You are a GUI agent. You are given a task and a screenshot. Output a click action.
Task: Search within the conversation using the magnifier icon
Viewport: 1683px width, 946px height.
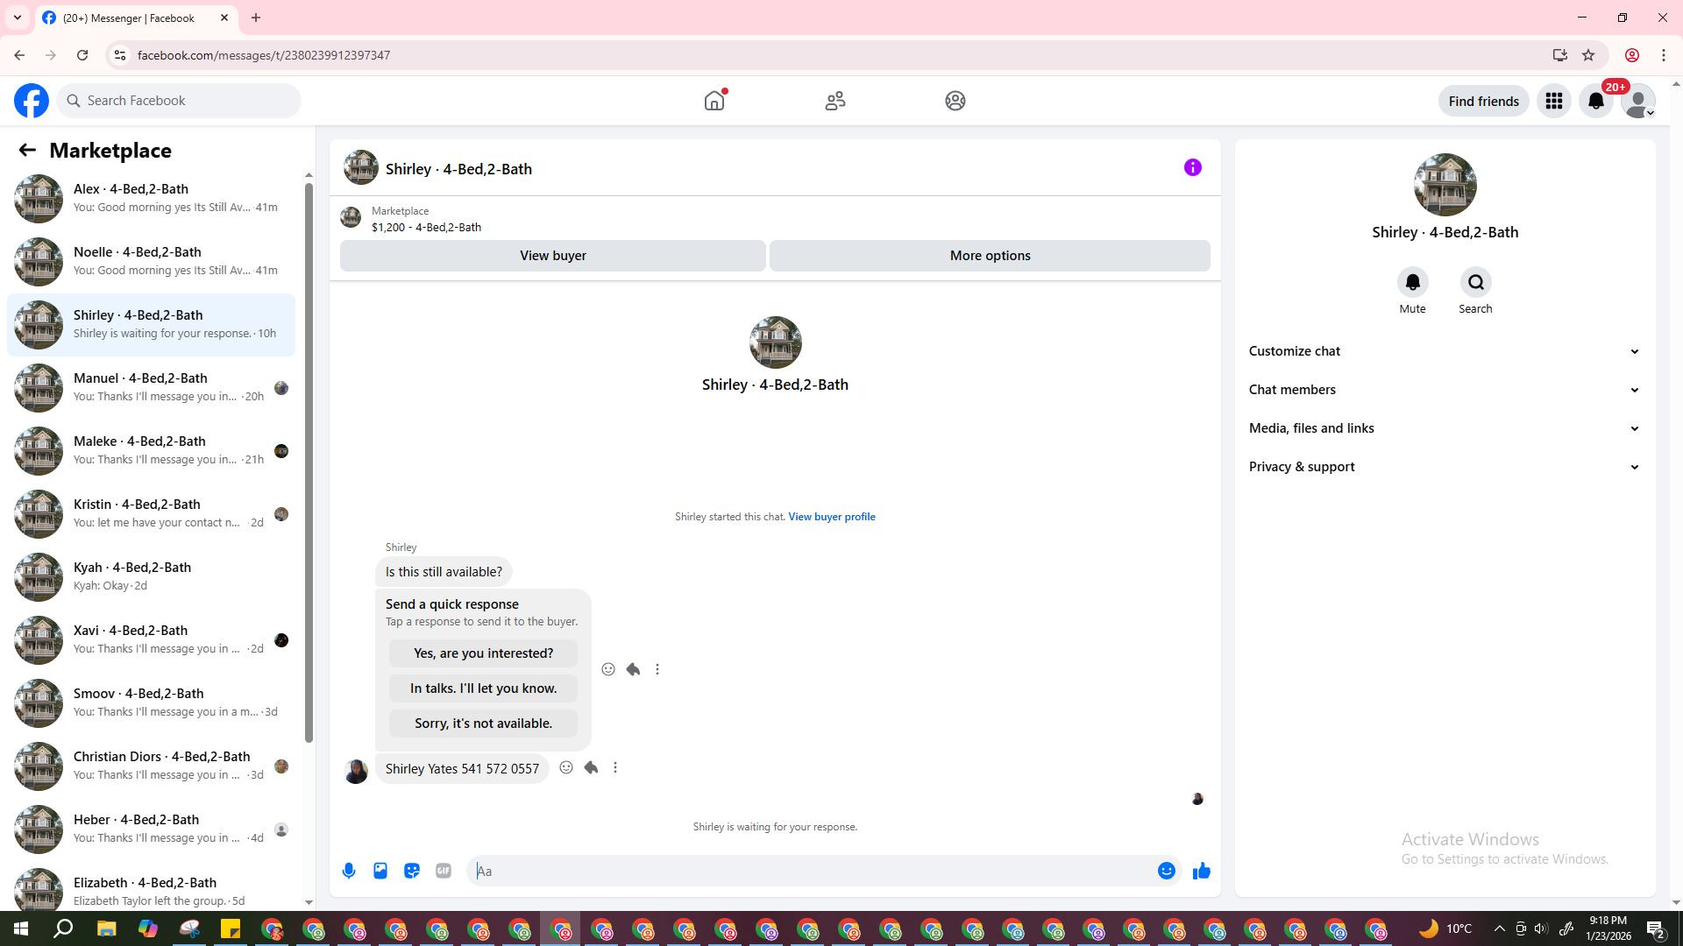pyautogui.click(x=1475, y=283)
